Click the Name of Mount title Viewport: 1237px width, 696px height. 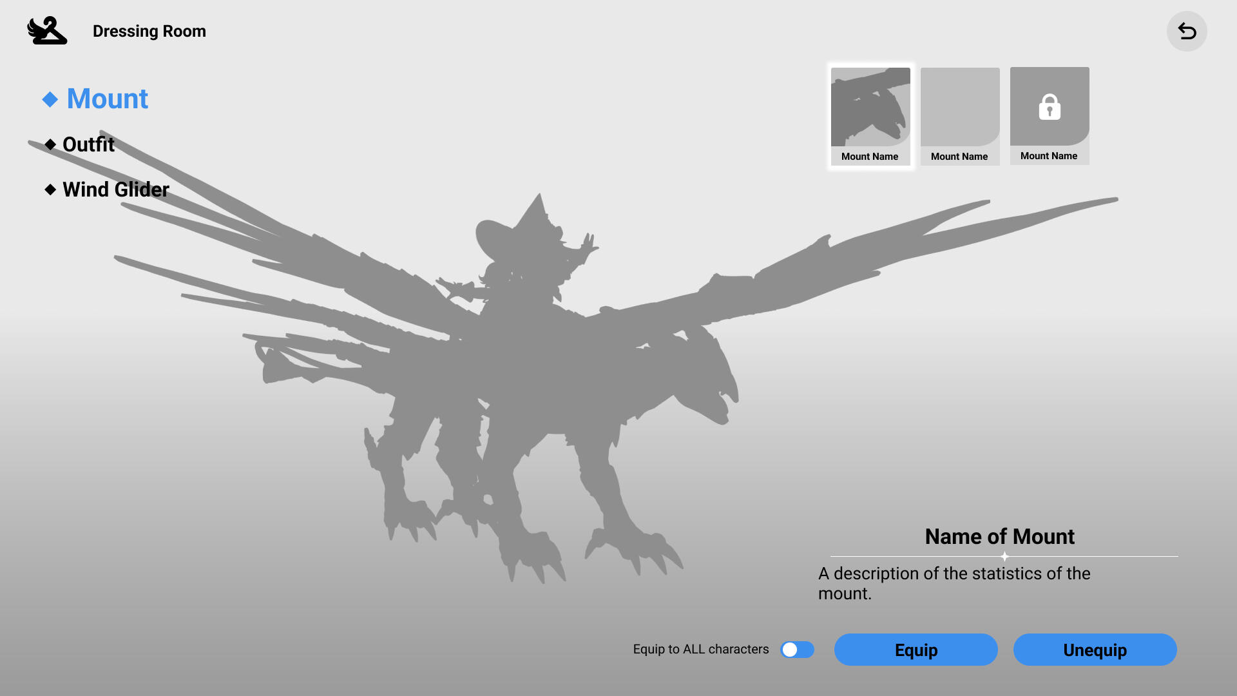tap(999, 536)
